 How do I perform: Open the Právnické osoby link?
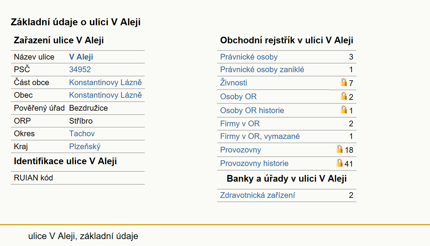pyautogui.click(x=249, y=57)
